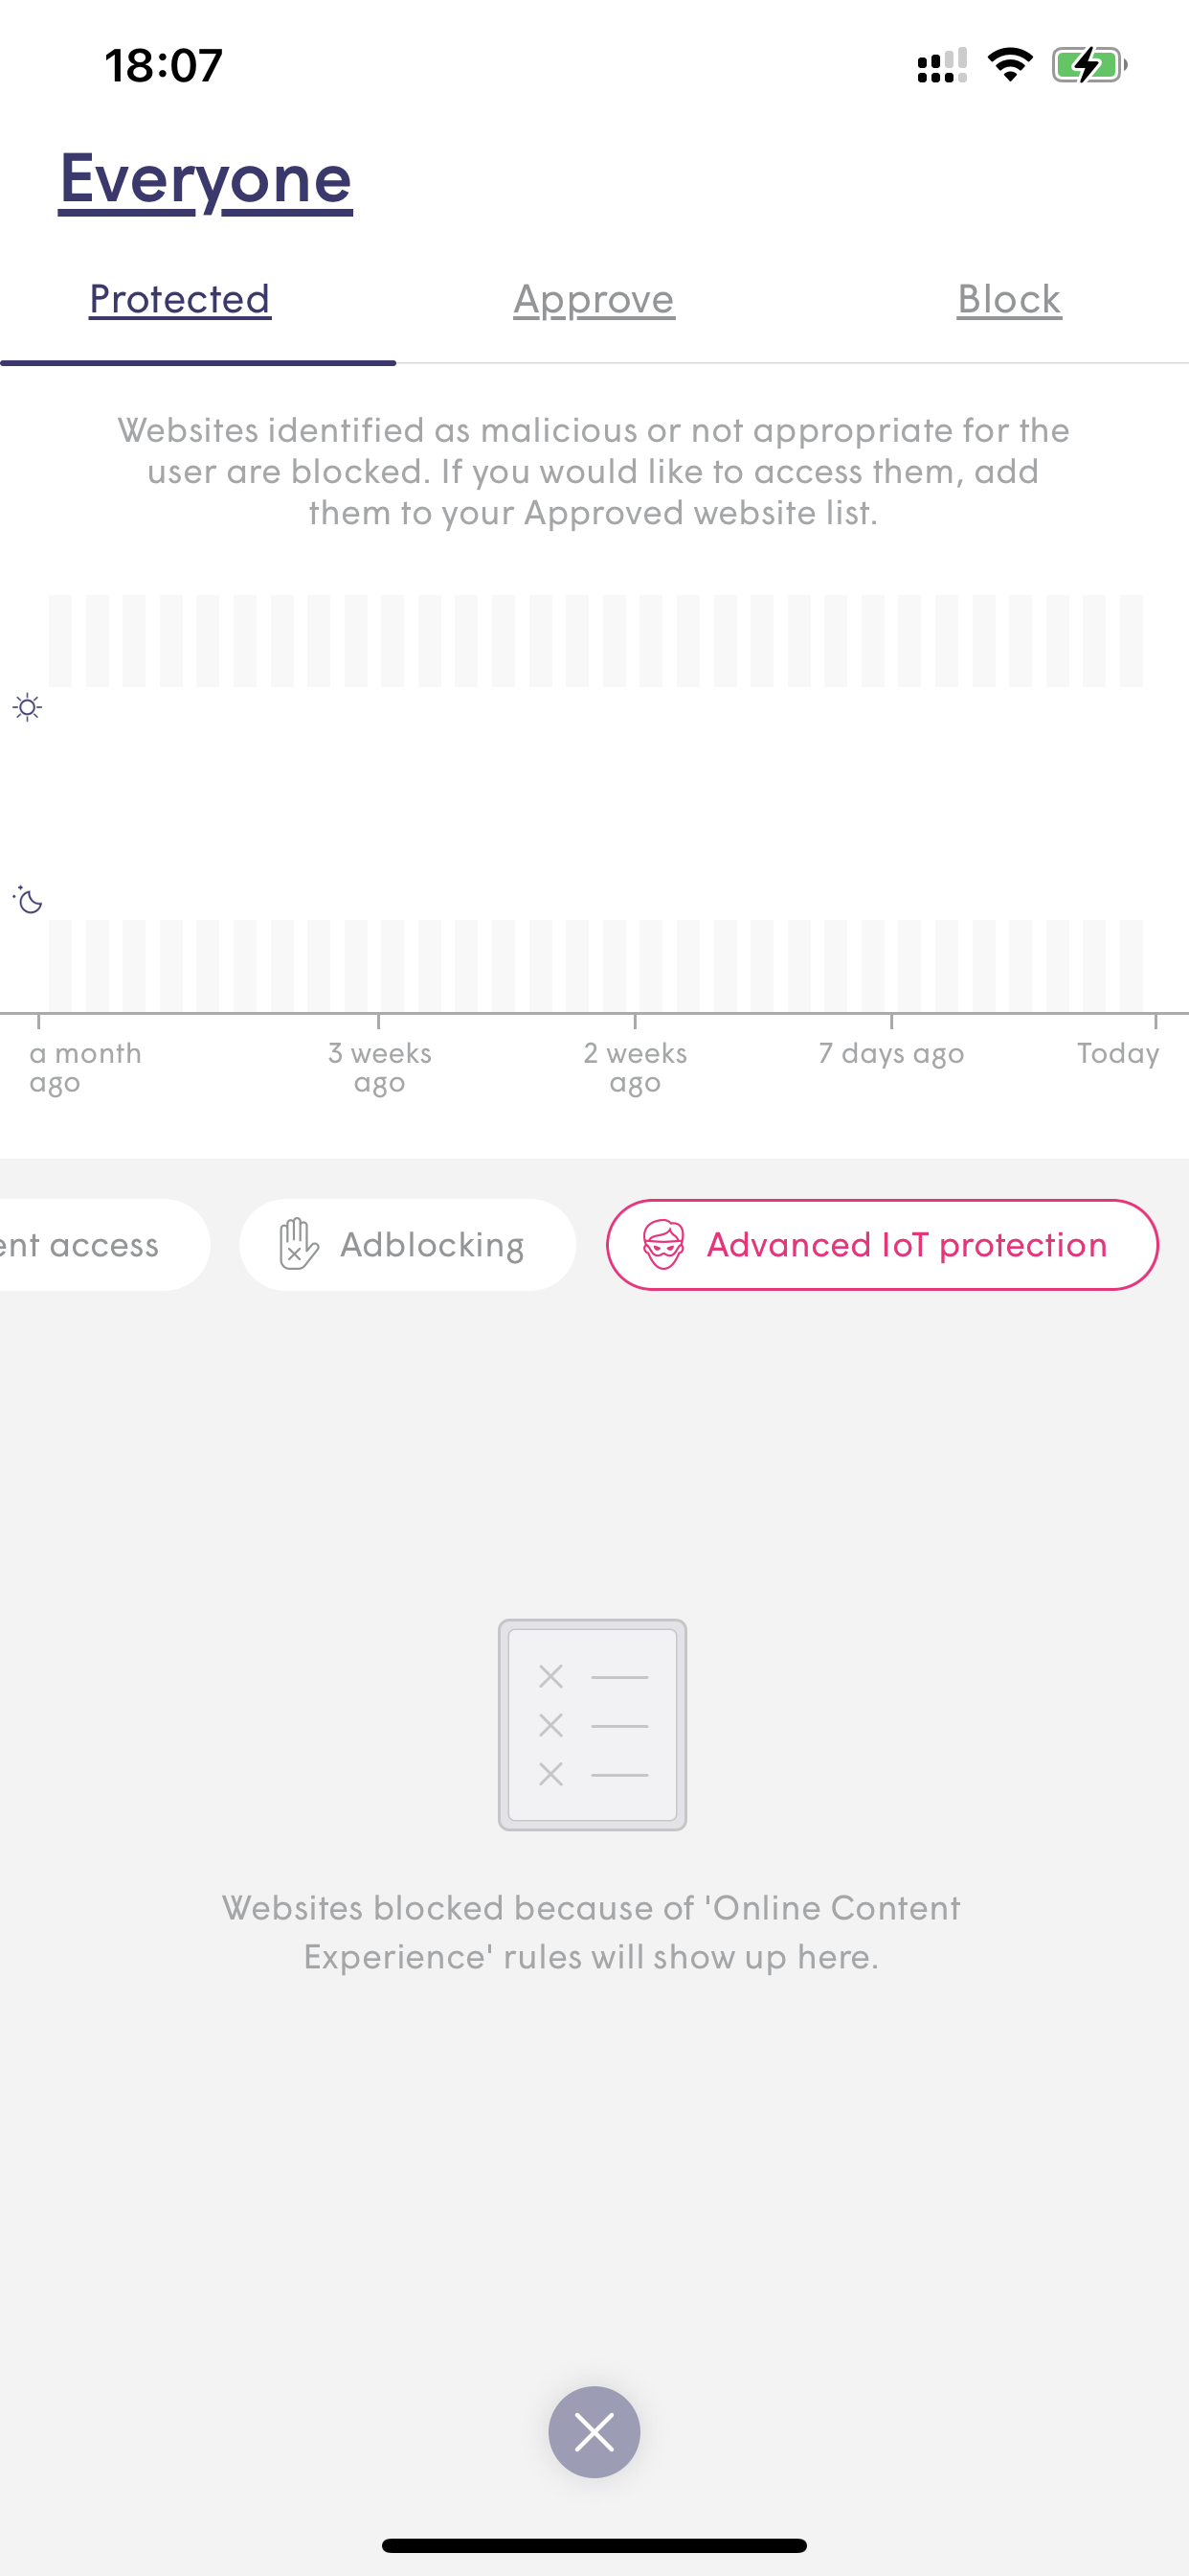The height and width of the screenshot is (2576, 1189).
Task: Toggle the partially visible content access filter
Action: point(95,1244)
